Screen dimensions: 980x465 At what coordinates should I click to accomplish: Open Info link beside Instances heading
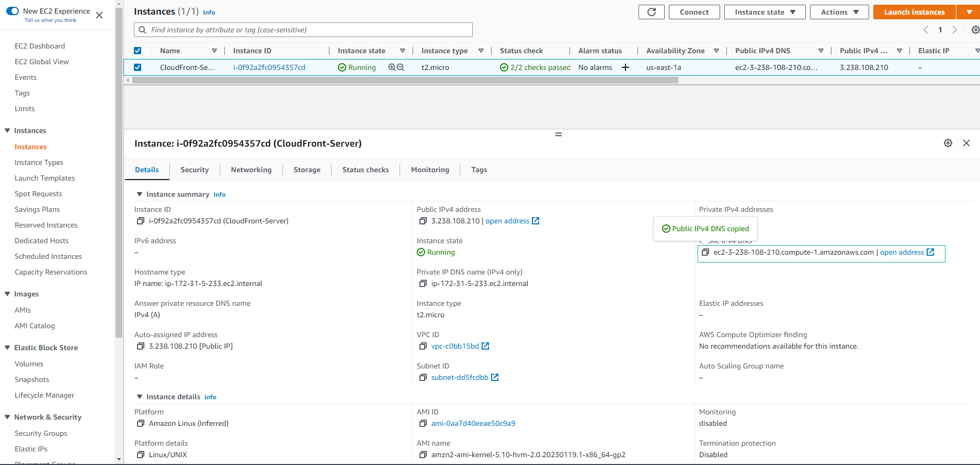[209, 13]
